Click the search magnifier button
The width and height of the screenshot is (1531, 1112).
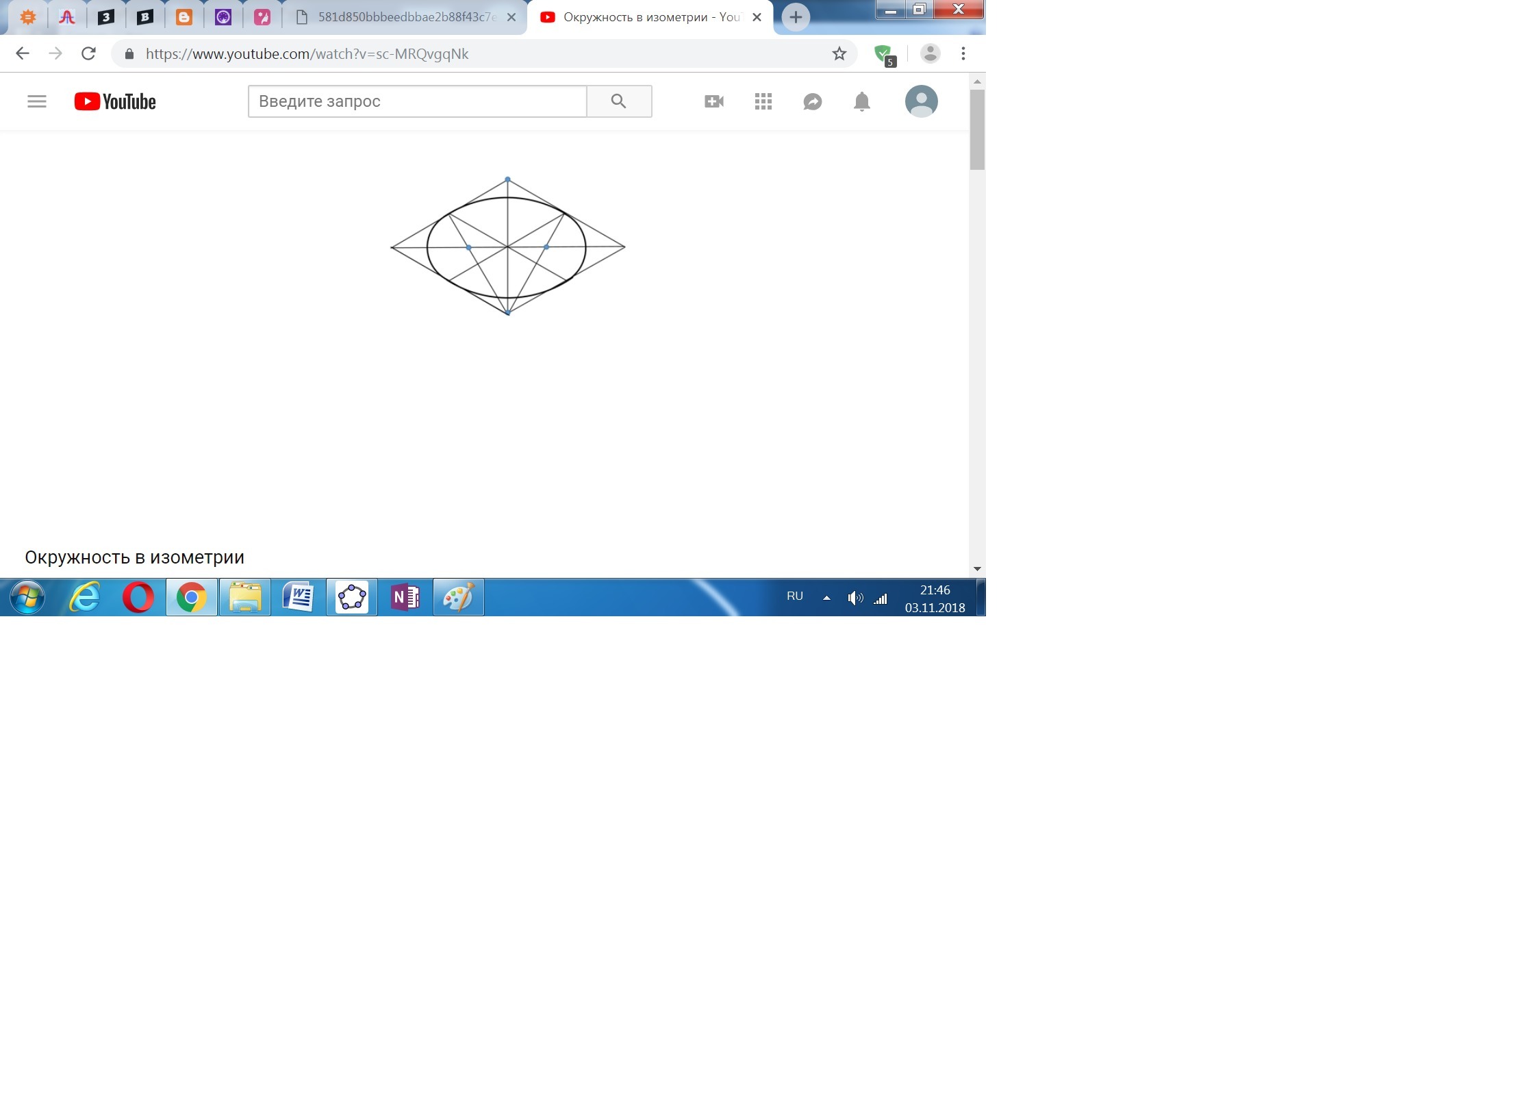618,101
